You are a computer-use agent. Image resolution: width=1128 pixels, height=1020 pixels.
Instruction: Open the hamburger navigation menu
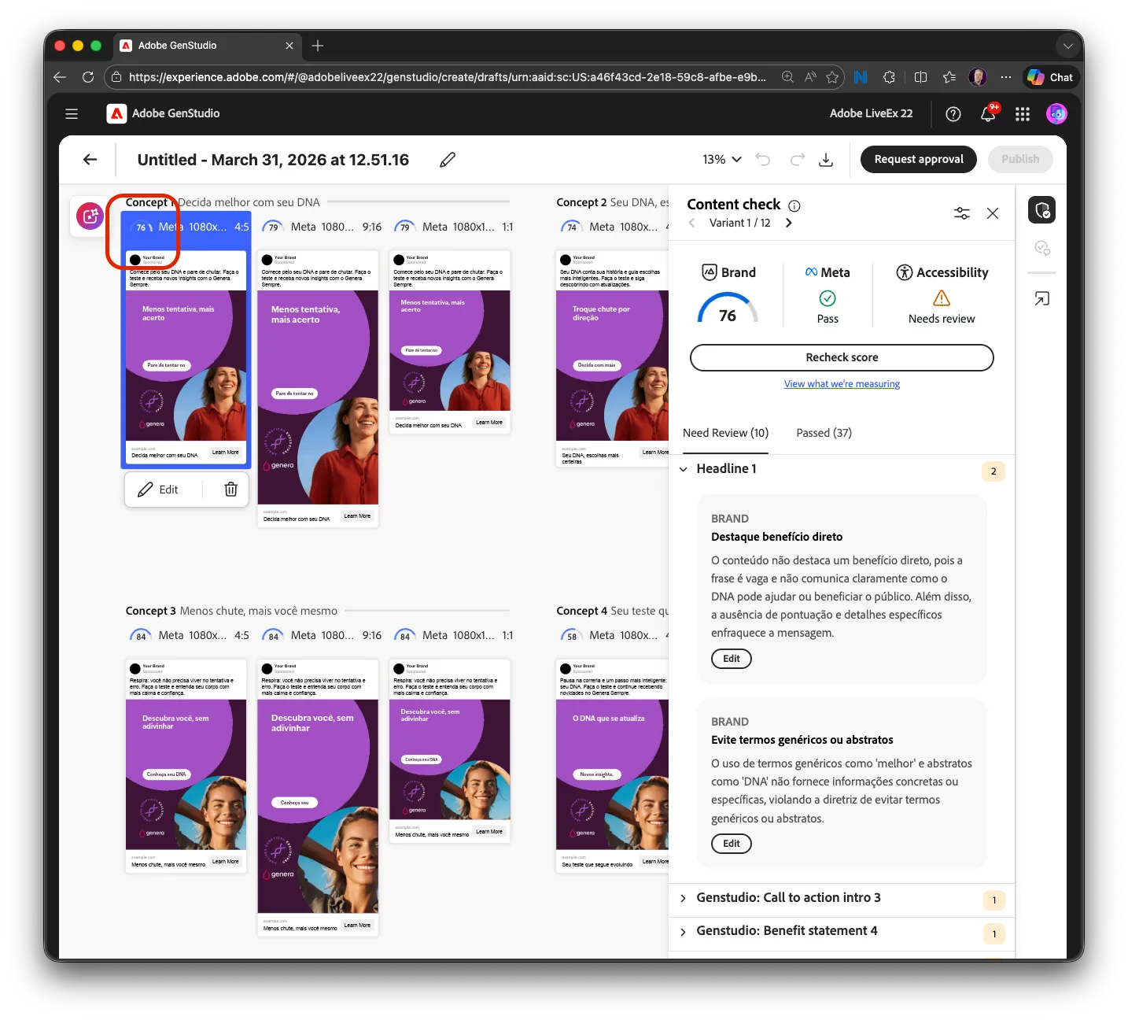click(x=72, y=114)
